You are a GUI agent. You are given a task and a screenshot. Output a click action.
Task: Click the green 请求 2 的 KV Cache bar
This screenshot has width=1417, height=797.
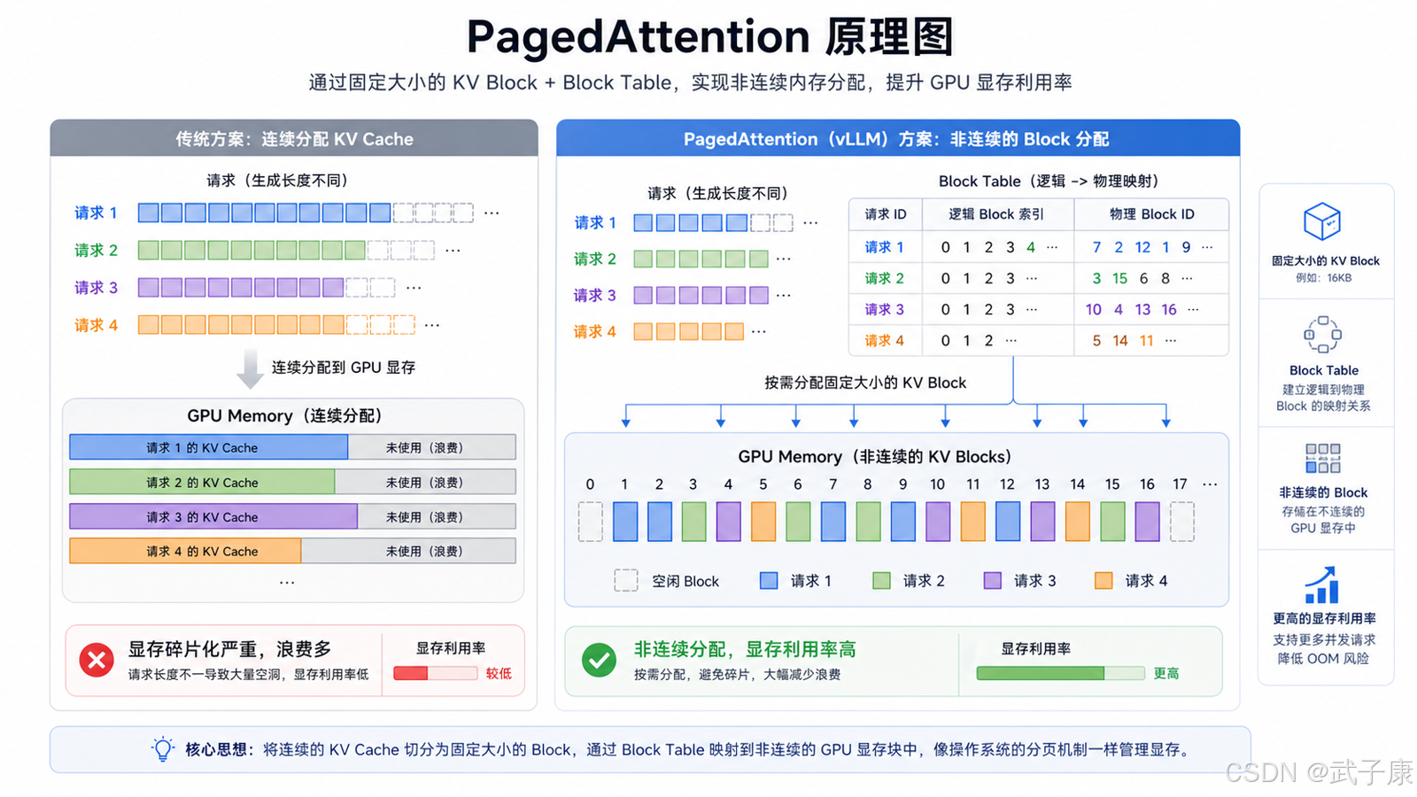pos(202,483)
